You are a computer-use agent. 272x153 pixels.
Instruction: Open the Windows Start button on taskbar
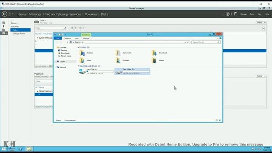[4, 149]
